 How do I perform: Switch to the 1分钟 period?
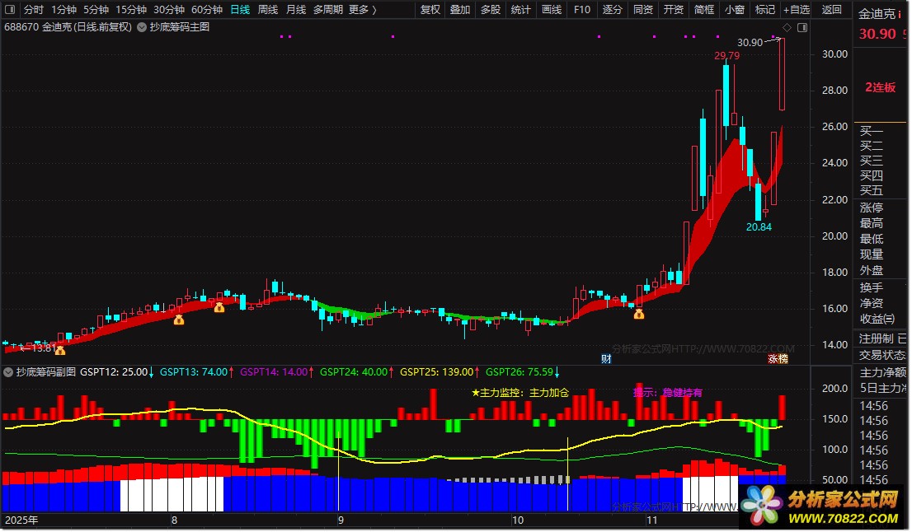(63, 9)
